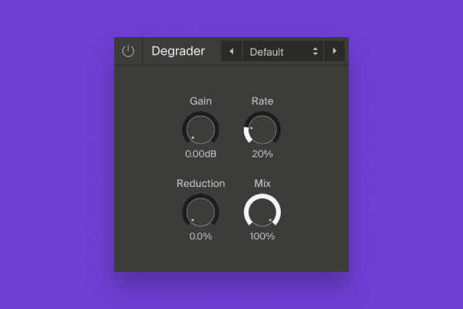The height and width of the screenshot is (309, 463).
Task: Go to the next preset arrow
Action: pos(334,51)
